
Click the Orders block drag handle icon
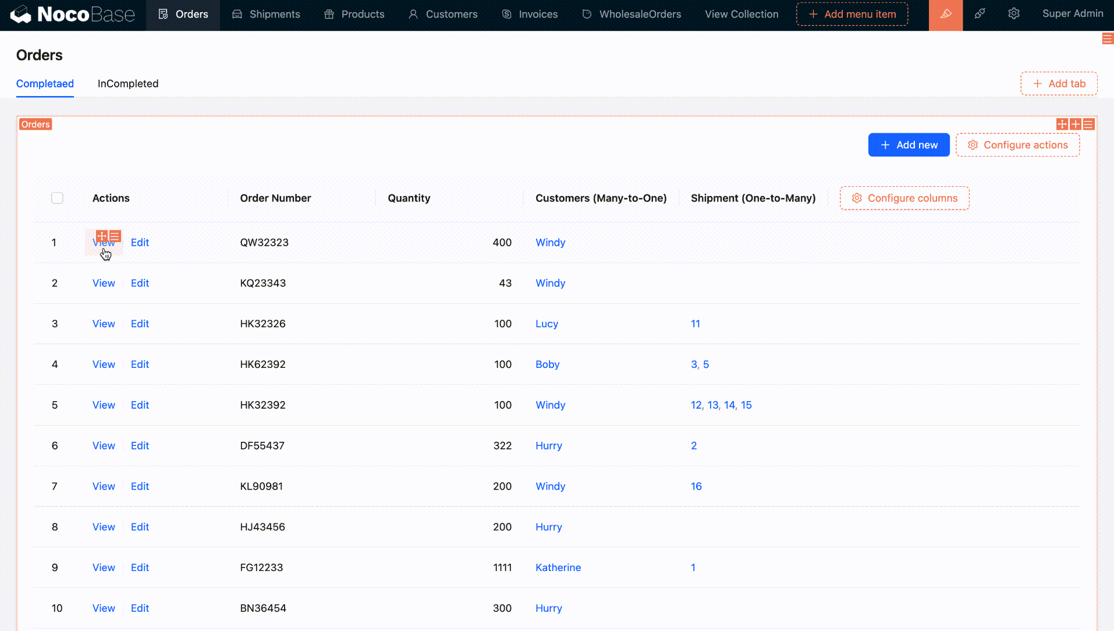(1062, 124)
